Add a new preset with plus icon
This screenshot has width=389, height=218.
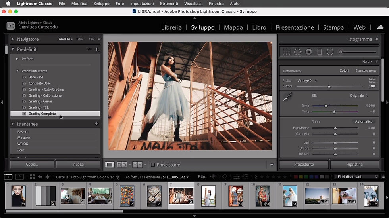[x=97, y=49]
